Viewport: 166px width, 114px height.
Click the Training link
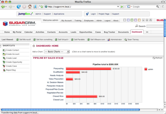click(x=78, y=20)
